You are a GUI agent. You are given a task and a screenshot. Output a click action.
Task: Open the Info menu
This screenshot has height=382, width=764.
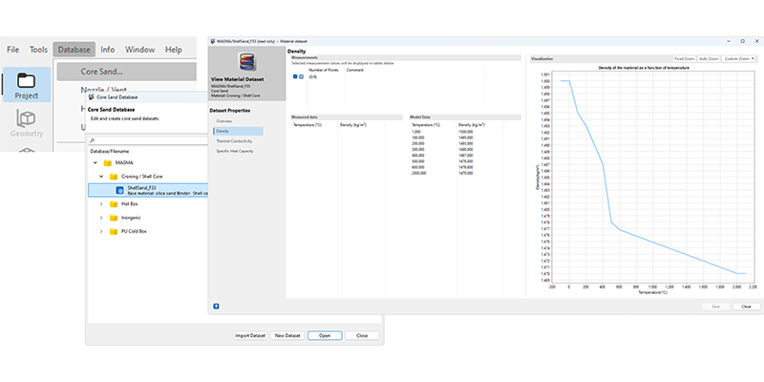[108, 50]
